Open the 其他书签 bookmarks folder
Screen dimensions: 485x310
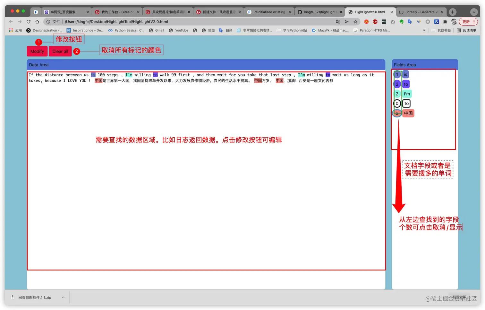441,30
